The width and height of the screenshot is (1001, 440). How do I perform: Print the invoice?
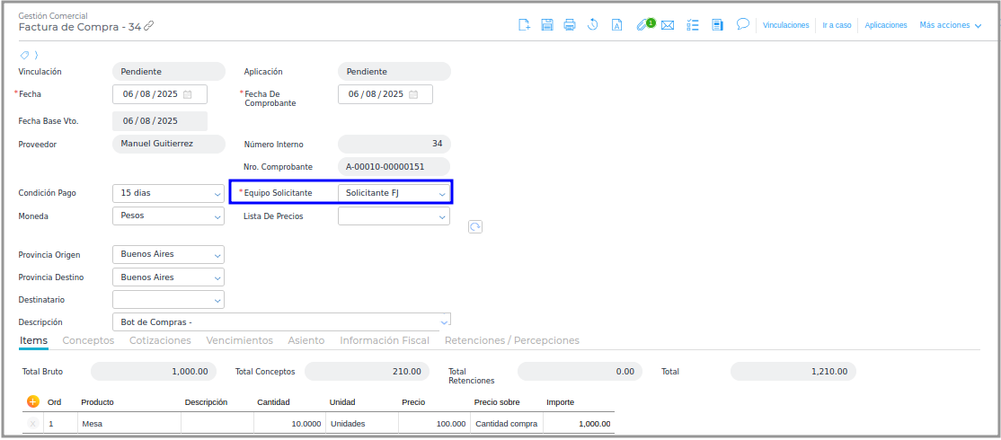coord(570,25)
